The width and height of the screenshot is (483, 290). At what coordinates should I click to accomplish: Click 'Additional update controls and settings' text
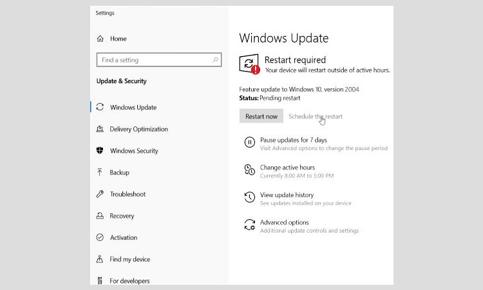pyautogui.click(x=309, y=231)
